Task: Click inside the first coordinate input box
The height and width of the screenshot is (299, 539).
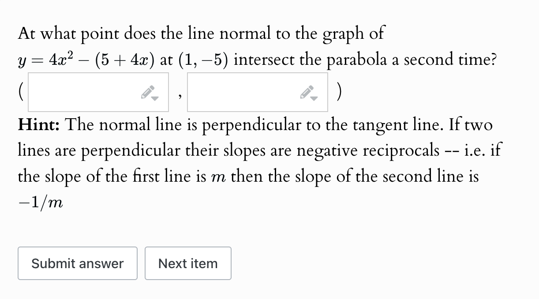Action: tap(79, 92)
